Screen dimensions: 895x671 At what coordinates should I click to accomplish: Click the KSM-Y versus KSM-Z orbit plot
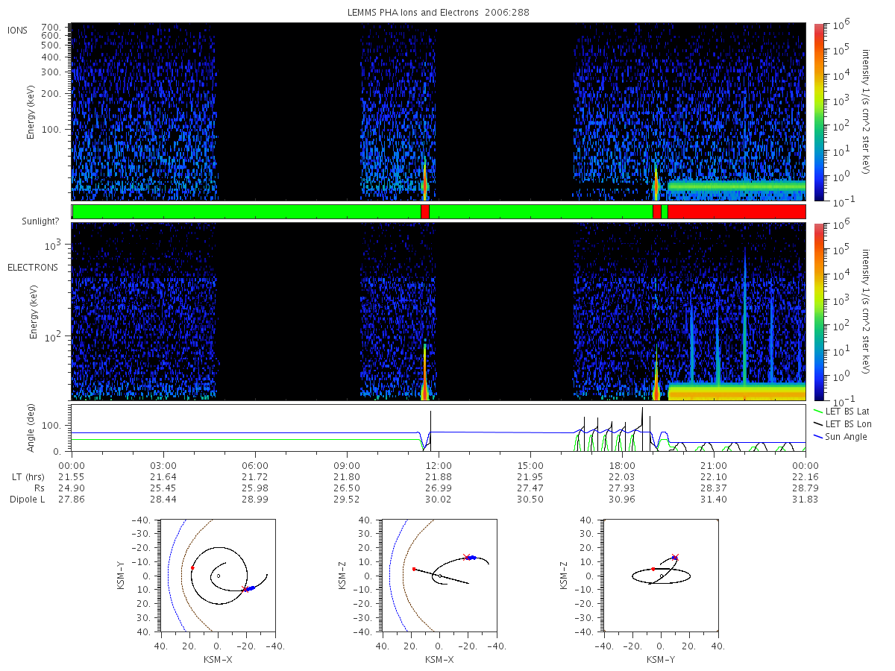pyautogui.click(x=661, y=576)
